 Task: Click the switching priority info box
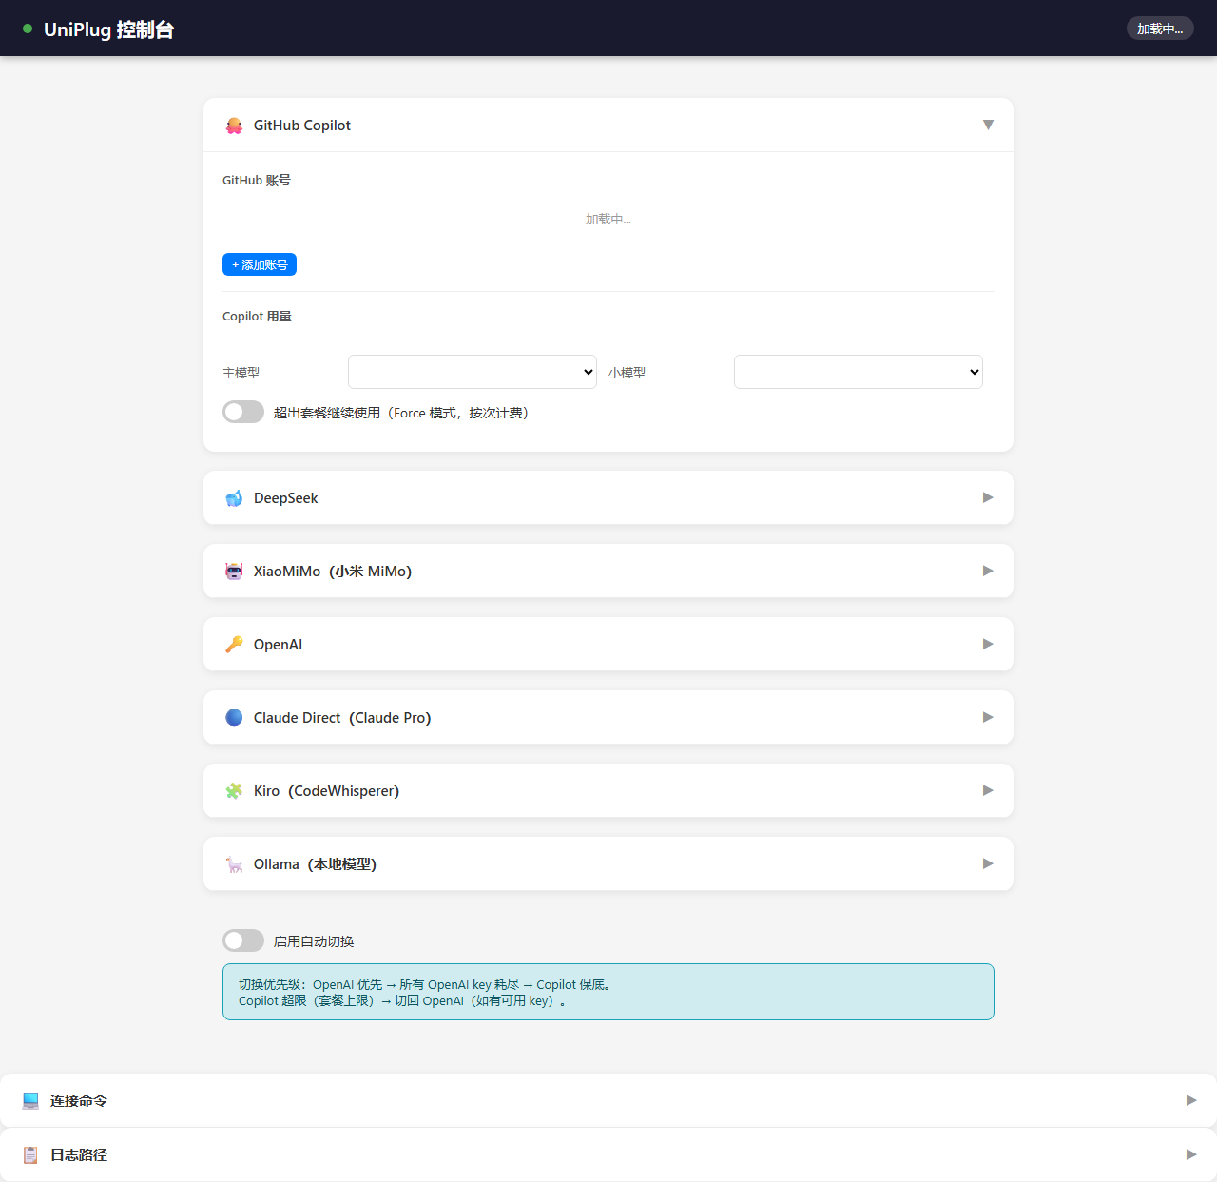608,992
